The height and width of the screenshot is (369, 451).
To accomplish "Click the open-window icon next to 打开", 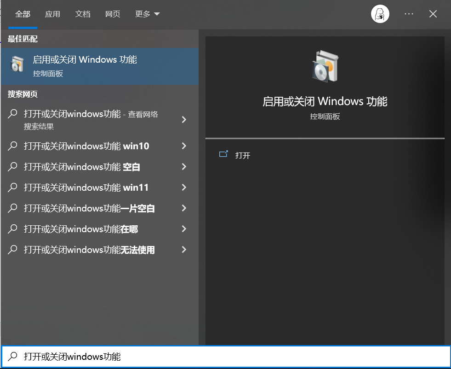I will (223, 154).
